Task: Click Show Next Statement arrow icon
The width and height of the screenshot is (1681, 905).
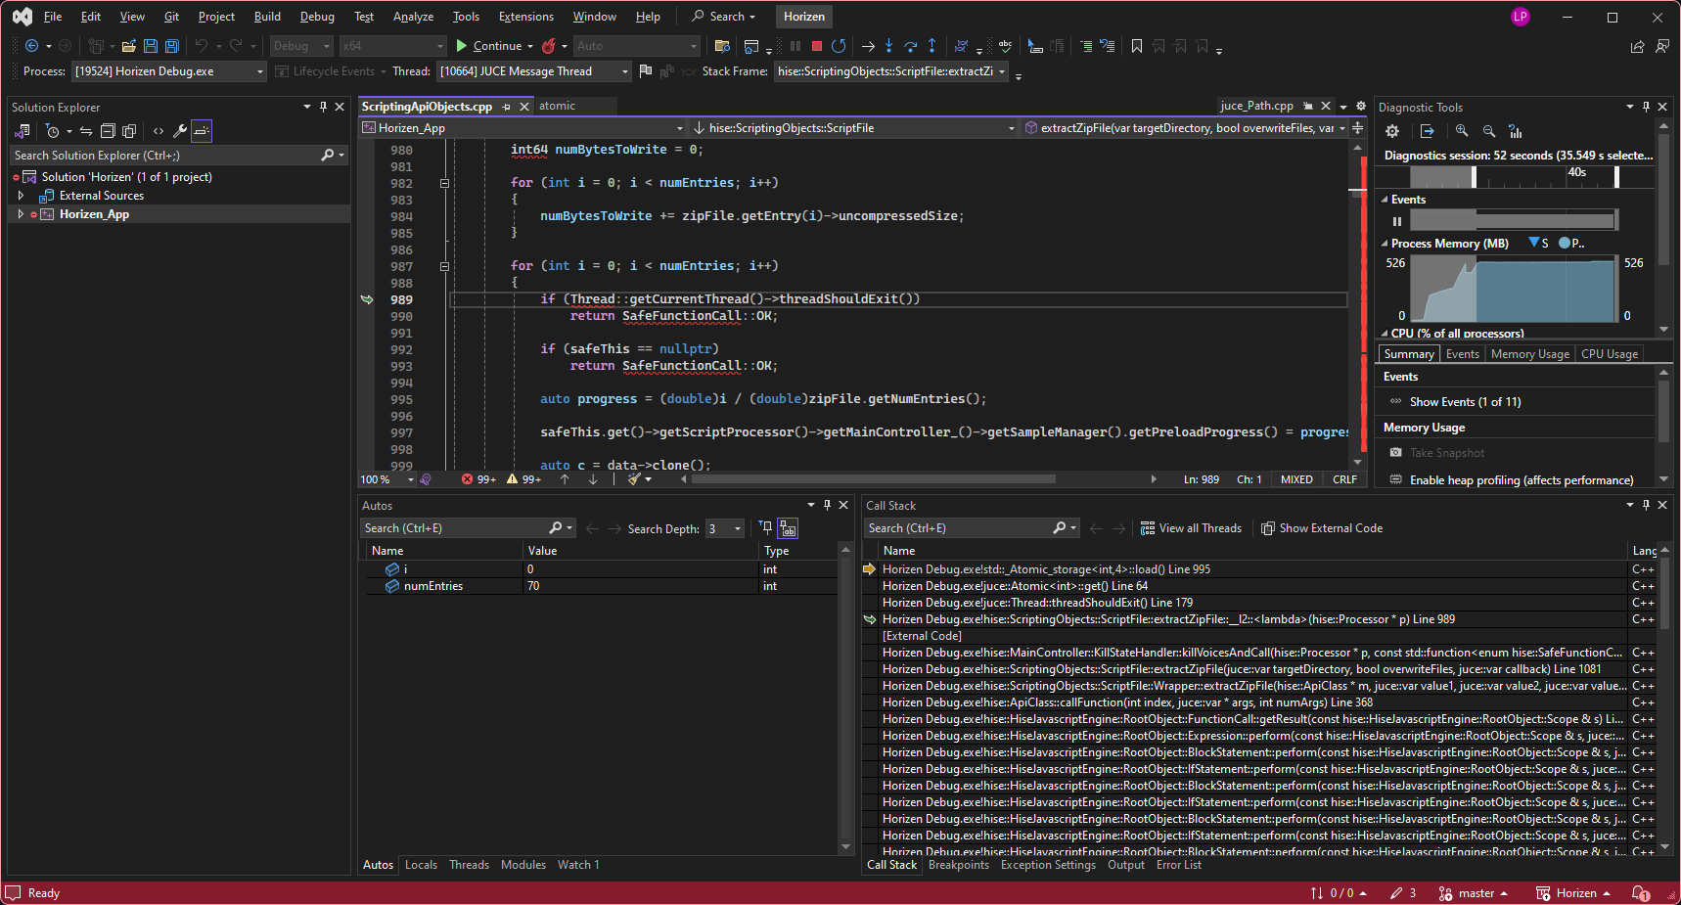Action: point(868,46)
